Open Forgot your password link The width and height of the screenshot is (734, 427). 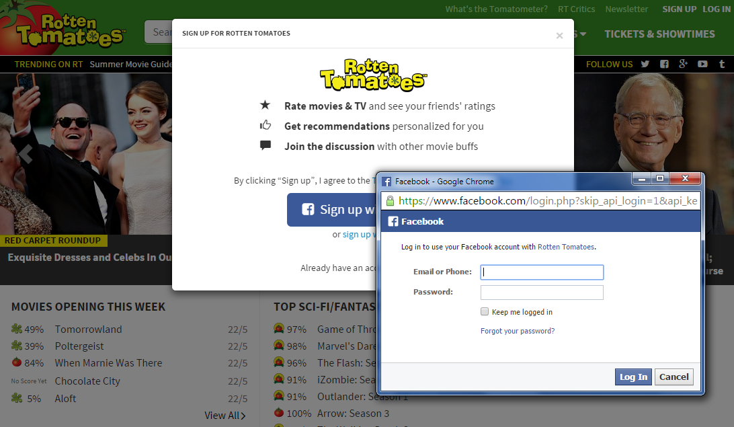pyautogui.click(x=518, y=331)
